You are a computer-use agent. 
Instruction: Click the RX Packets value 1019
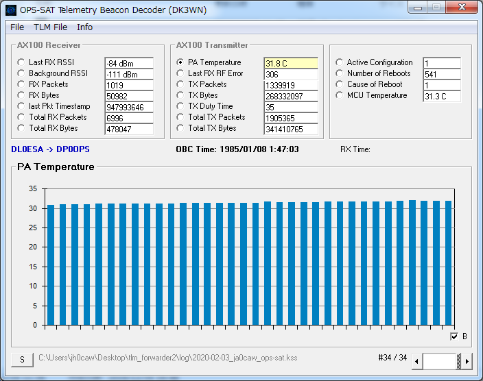tap(129, 85)
